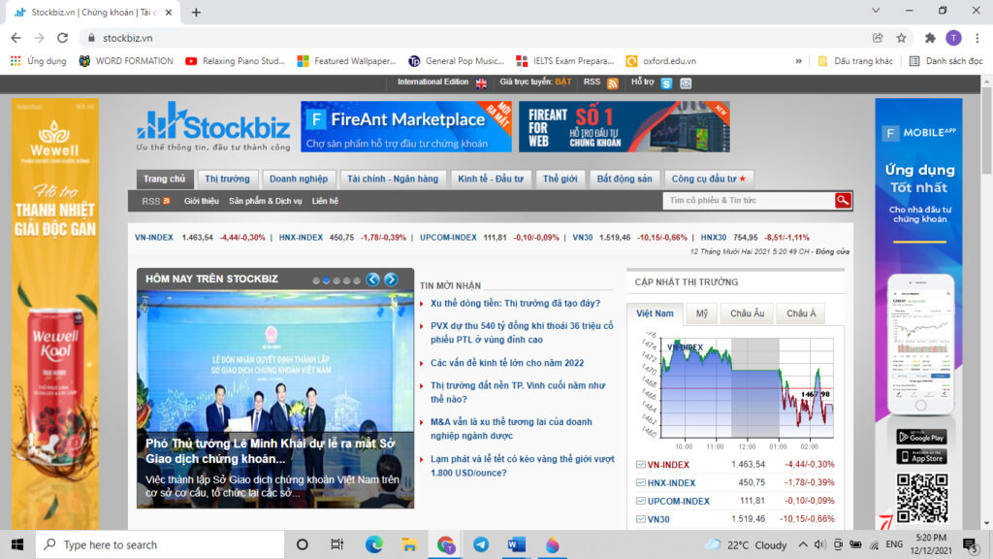This screenshot has width=993, height=559.
Task: Open Telegram from the taskbar
Action: [x=481, y=544]
